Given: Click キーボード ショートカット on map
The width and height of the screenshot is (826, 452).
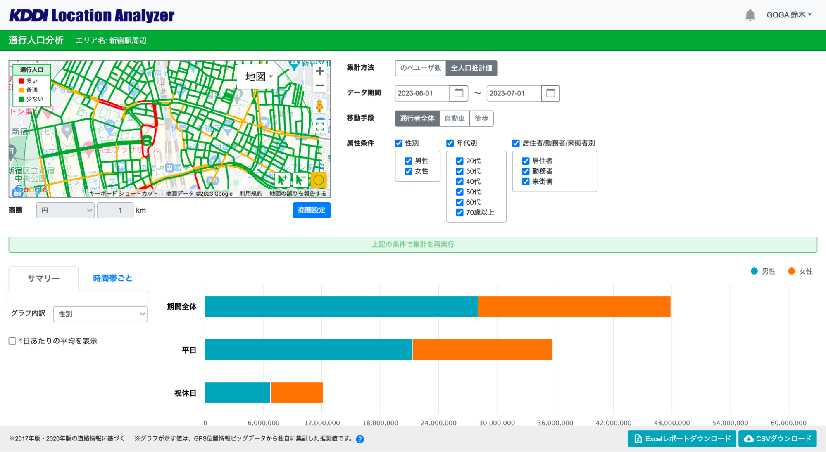Looking at the screenshot, I should coord(124,194).
